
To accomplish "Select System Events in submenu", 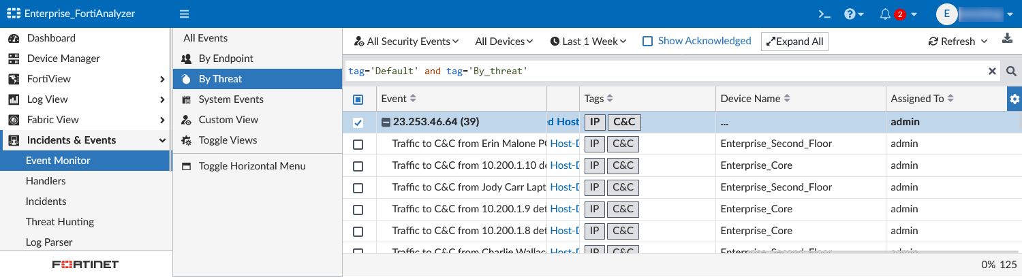I will click(231, 99).
